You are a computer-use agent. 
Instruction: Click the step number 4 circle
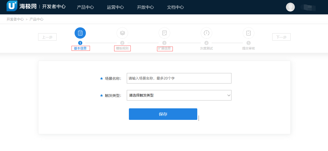tap(206, 43)
